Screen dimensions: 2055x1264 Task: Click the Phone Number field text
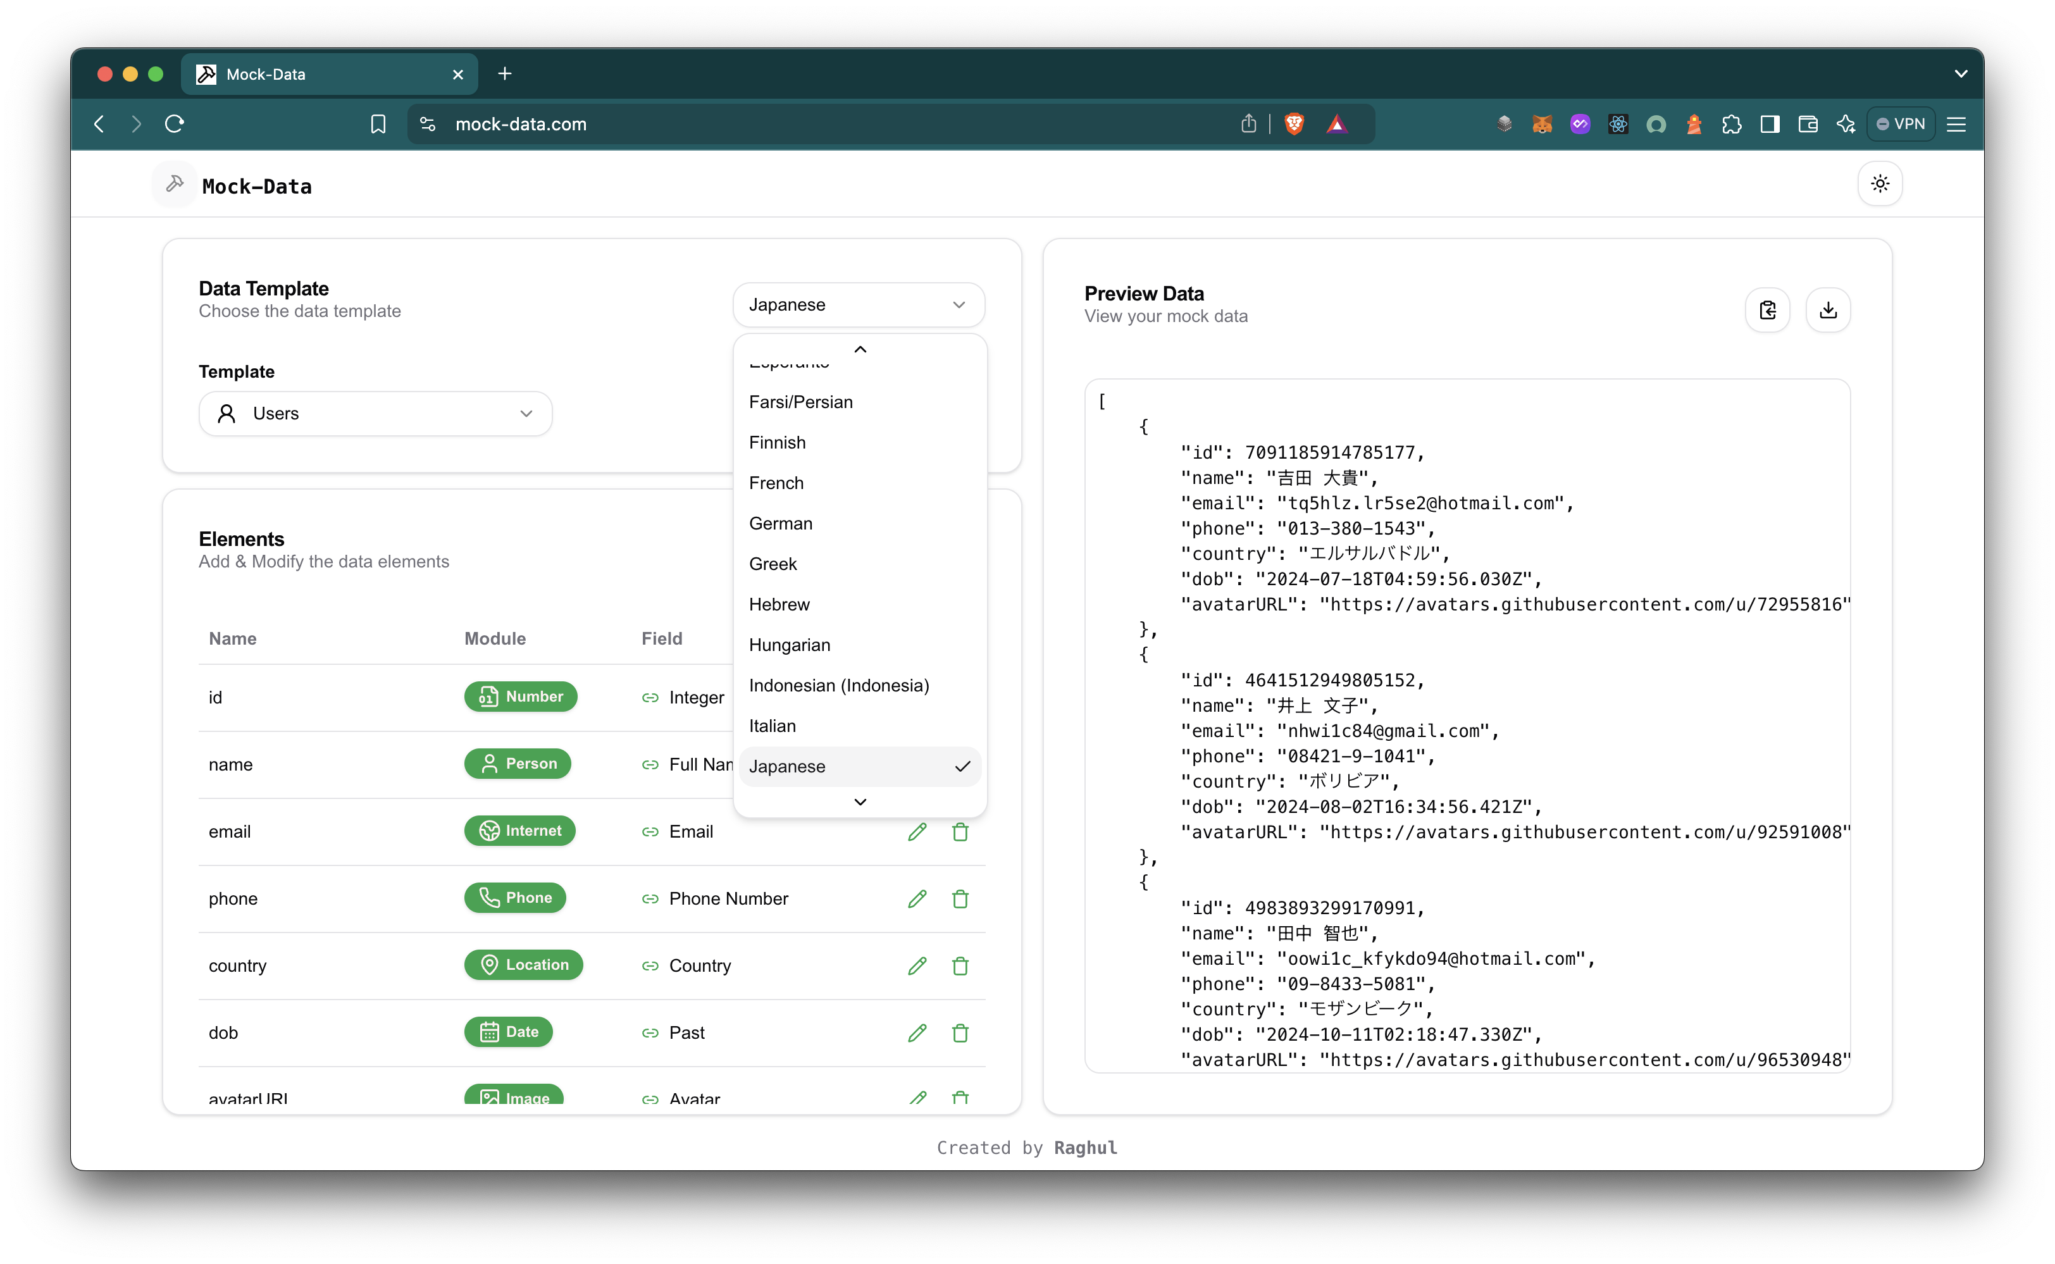click(x=728, y=899)
